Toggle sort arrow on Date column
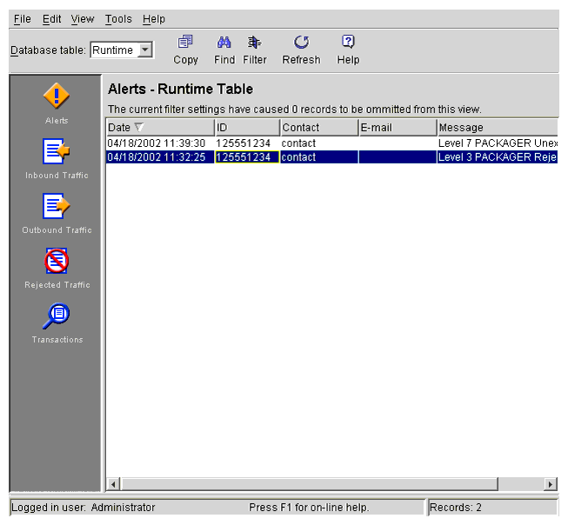The image size is (568, 525). 139,127
